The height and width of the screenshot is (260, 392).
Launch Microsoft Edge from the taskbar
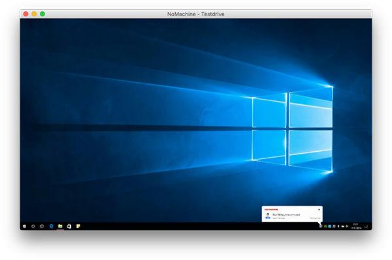(x=51, y=226)
